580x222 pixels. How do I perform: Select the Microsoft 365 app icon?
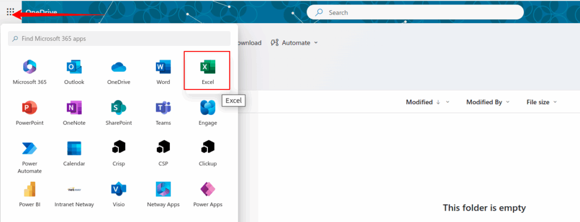tap(29, 72)
